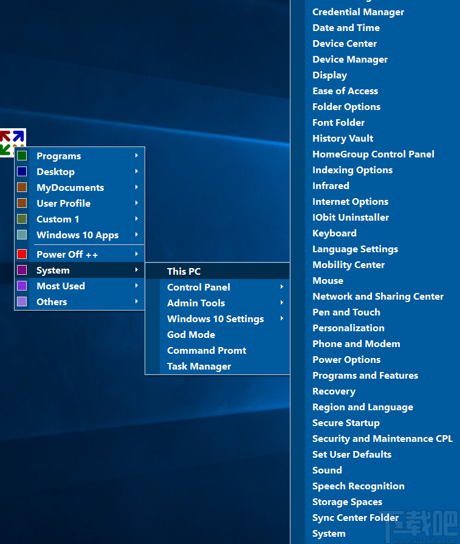
Task: Open the Programs menu entry
Action: click(80, 156)
